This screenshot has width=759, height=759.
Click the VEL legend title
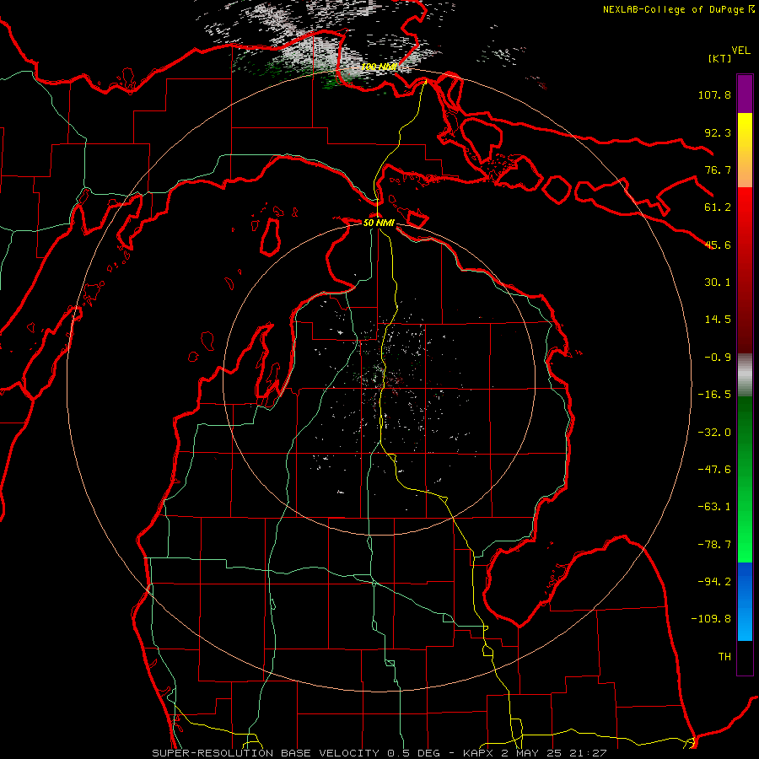pos(740,51)
